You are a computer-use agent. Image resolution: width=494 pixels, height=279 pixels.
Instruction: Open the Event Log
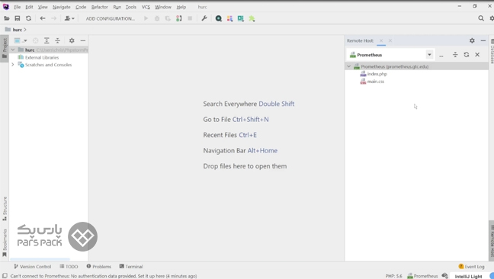471,266
